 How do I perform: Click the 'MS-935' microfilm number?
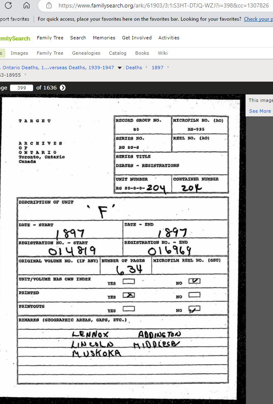[196, 129]
